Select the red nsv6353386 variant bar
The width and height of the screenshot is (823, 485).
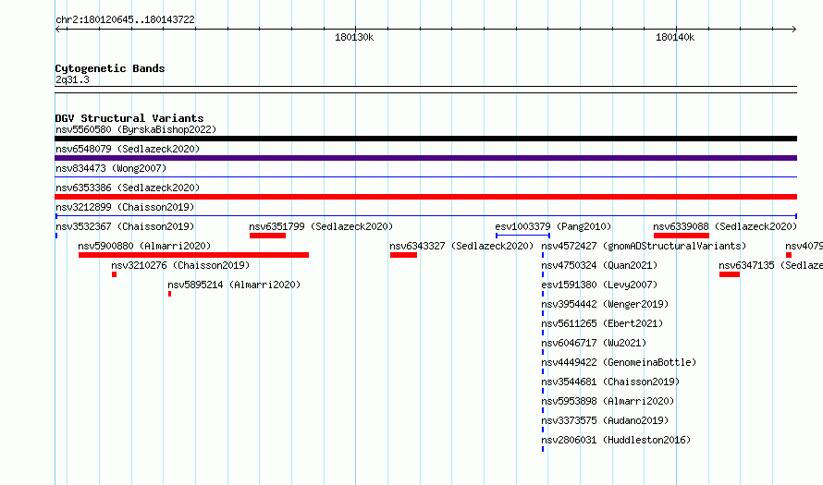(425, 197)
